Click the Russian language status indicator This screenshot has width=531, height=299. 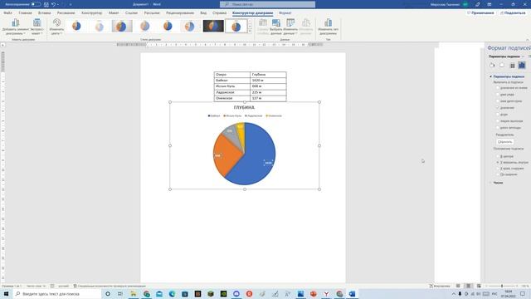[x=63, y=286]
